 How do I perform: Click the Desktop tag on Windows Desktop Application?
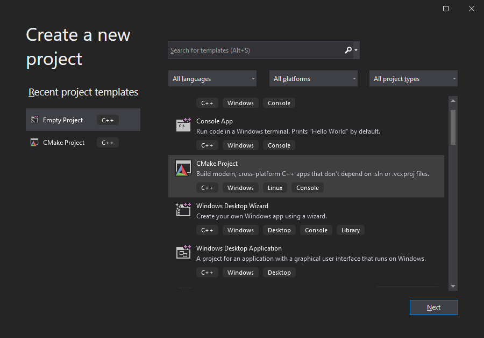(x=279, y=272)
